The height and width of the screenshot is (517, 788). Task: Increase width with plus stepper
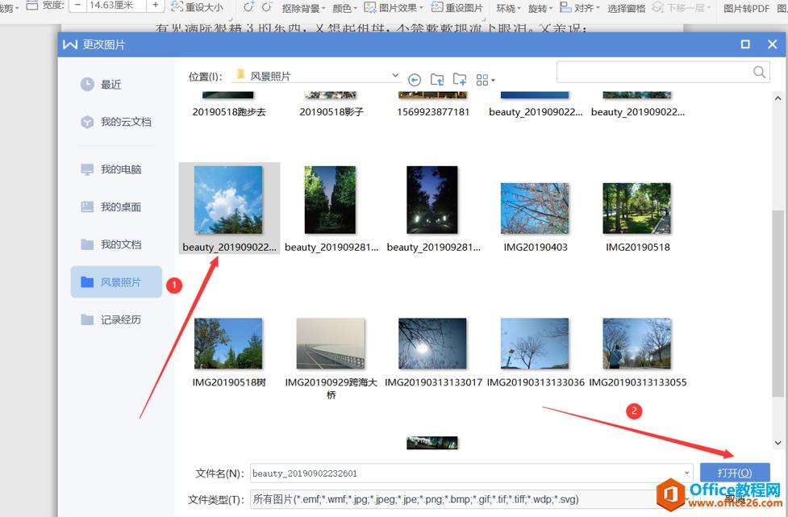click(x=156, y=5)
